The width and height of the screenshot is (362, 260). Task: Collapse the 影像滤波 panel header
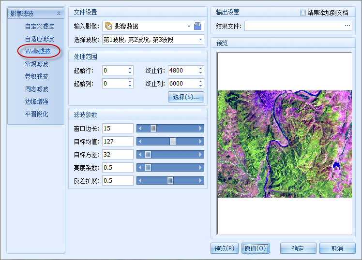click(x=59, y=14)
